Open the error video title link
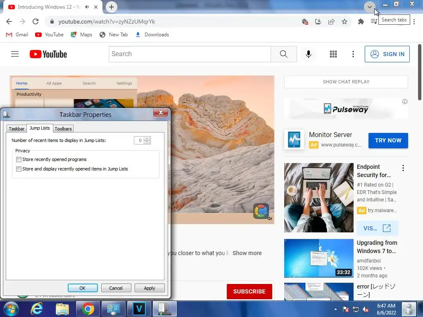 tap(376, 290)
